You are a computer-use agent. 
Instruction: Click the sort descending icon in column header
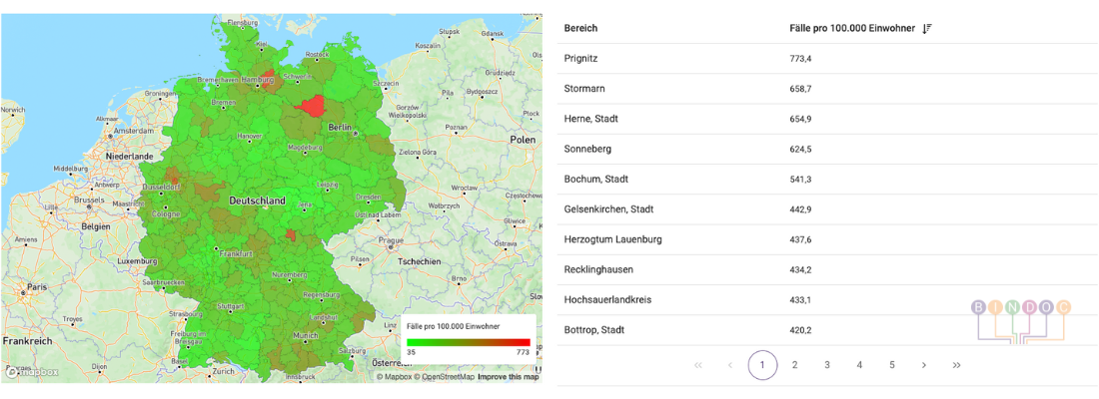point(927,28)
